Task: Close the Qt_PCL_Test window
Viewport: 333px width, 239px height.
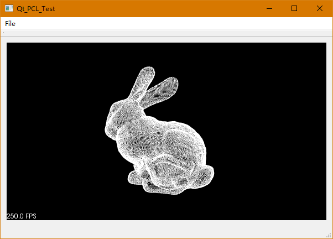Action: point(319,8)
